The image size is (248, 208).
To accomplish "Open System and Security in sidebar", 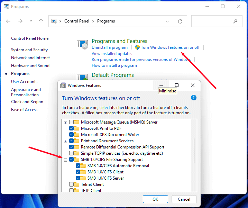I will [x=29, y=50].
